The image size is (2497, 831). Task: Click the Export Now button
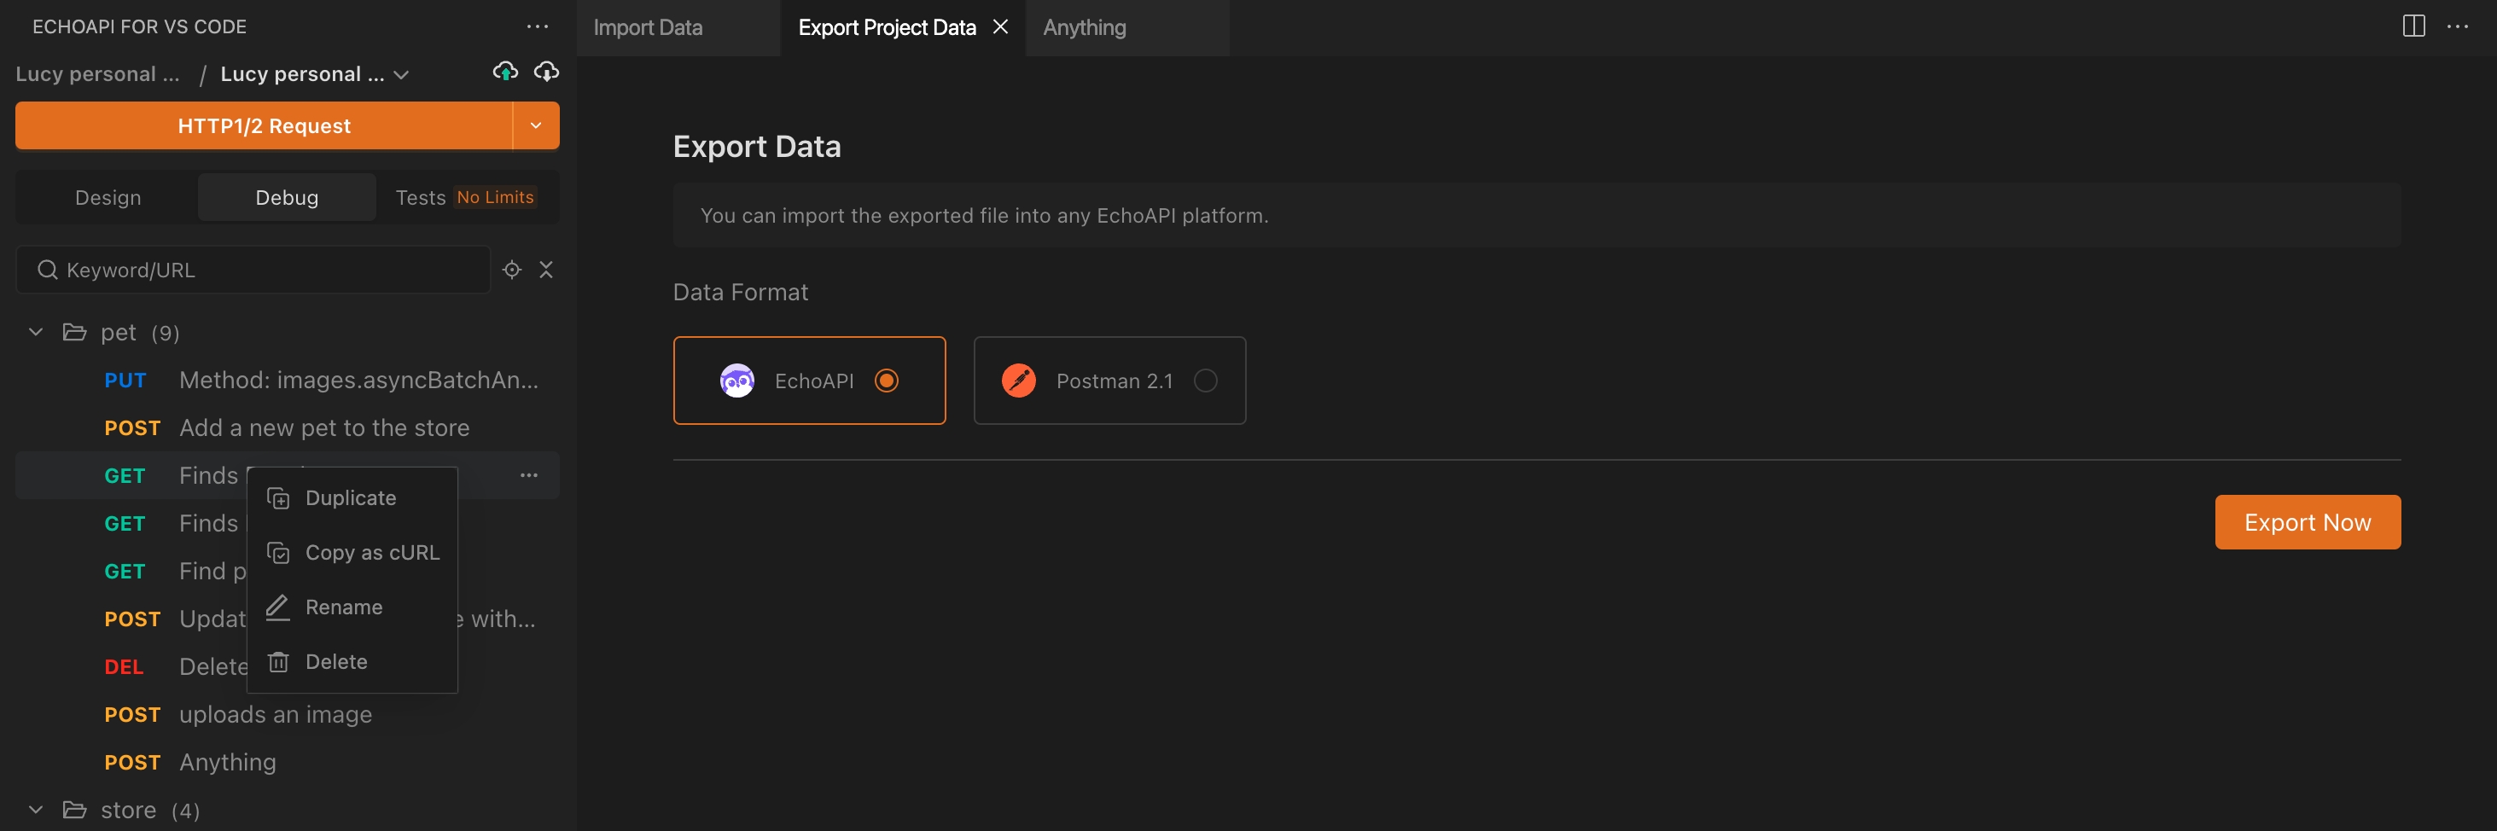2307,523
